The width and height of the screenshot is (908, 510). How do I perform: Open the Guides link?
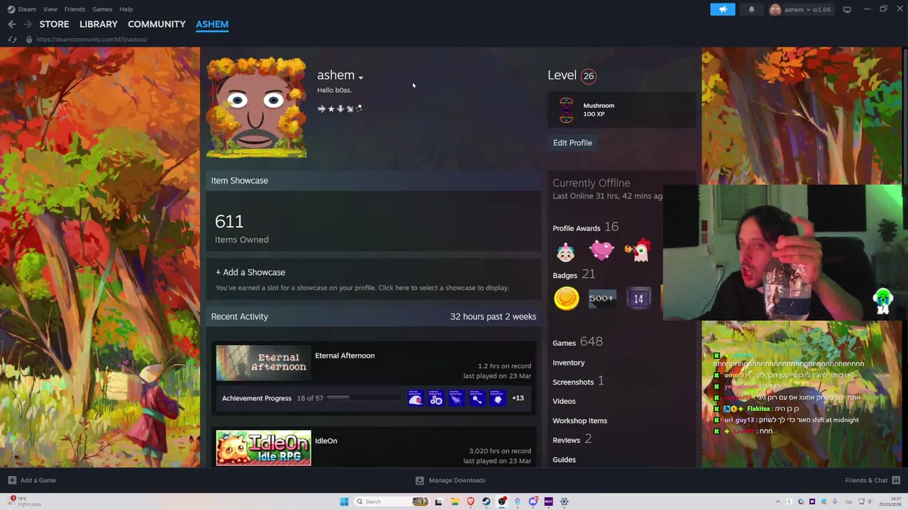coord(564,460)
